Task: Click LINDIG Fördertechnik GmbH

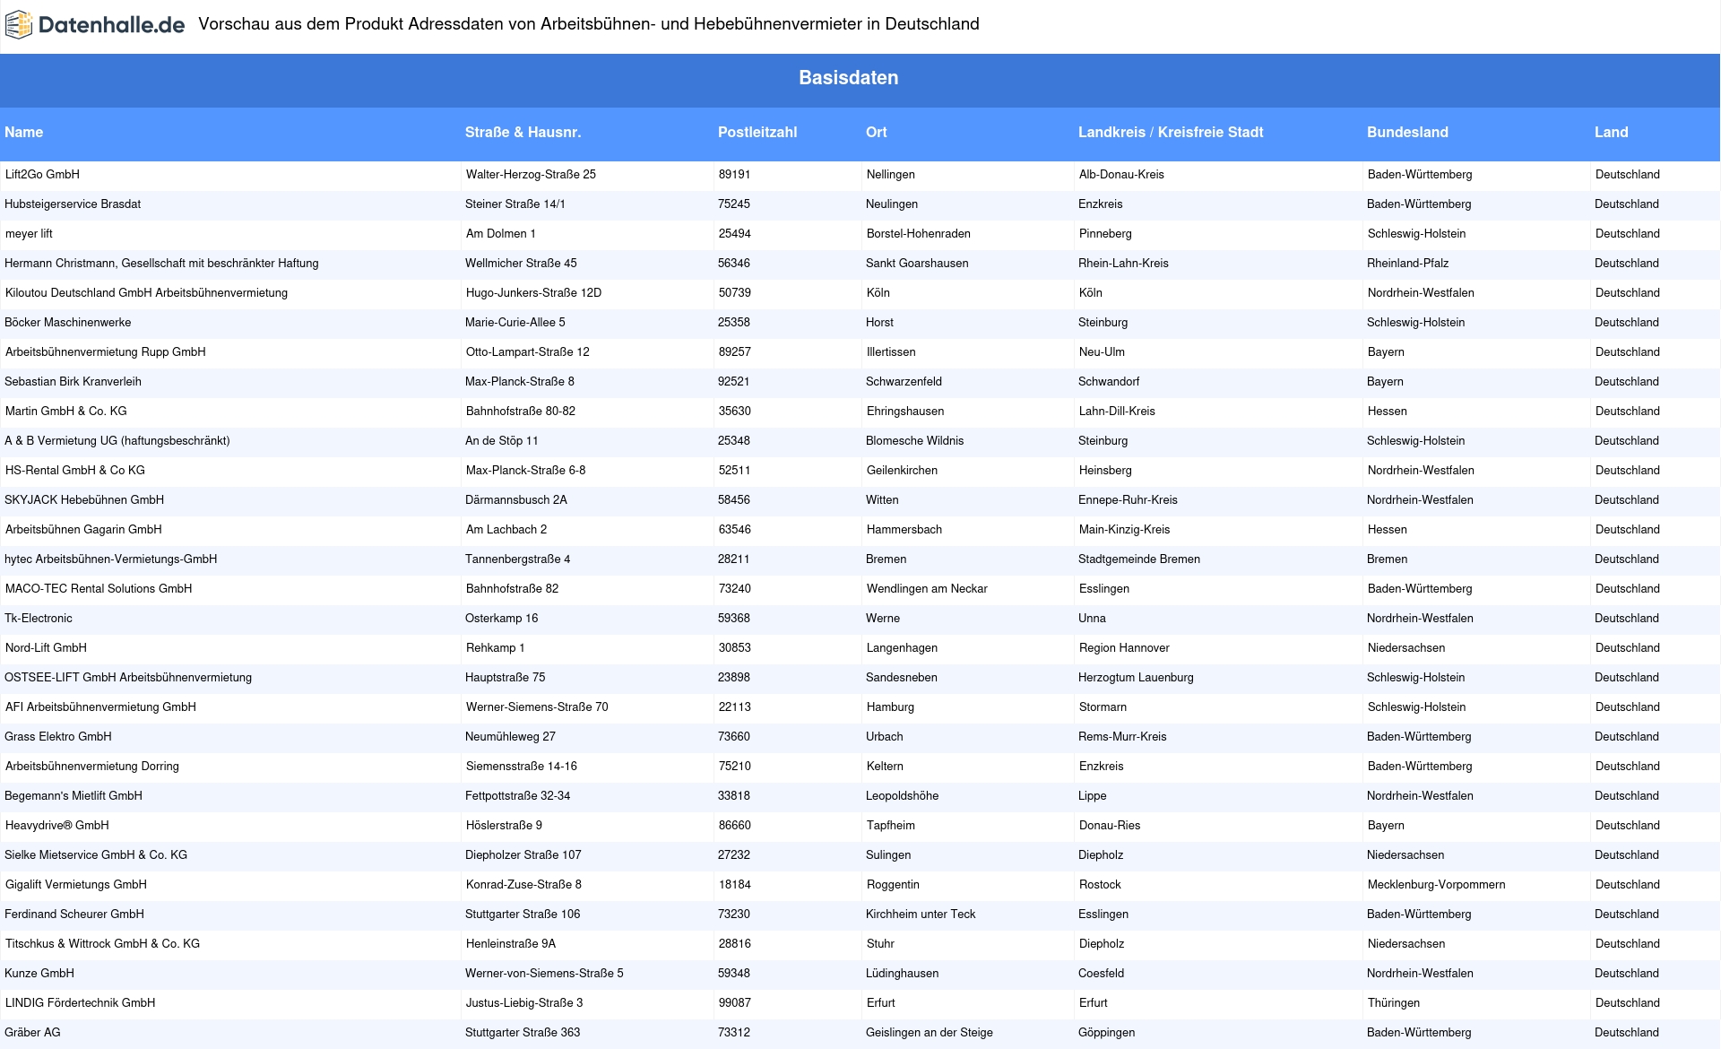Action: 80,1003
